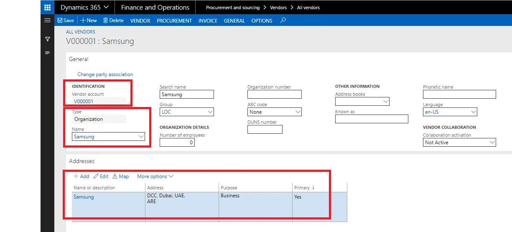Go to Vendors breadcrumb
This screenshot has height=232, width=512.
tap(278, 8)
